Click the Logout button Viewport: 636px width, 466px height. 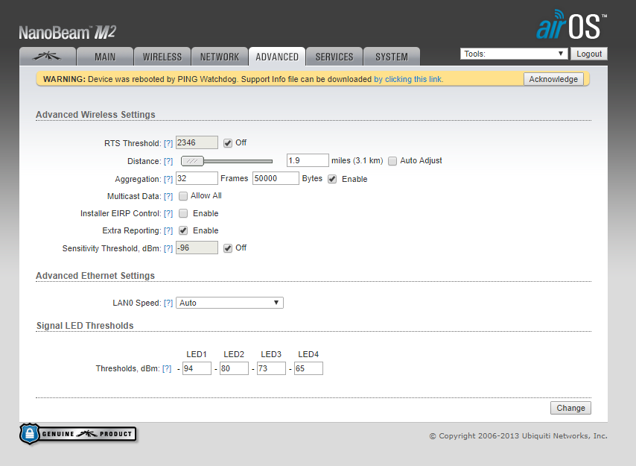coord(589,54)
